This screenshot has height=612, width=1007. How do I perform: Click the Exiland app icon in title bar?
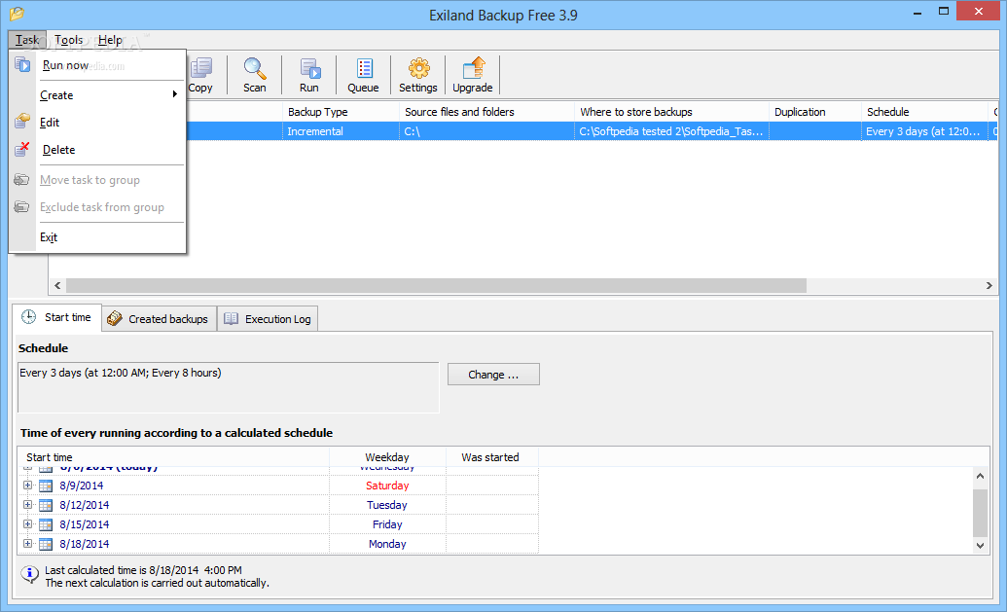[18, 13]
